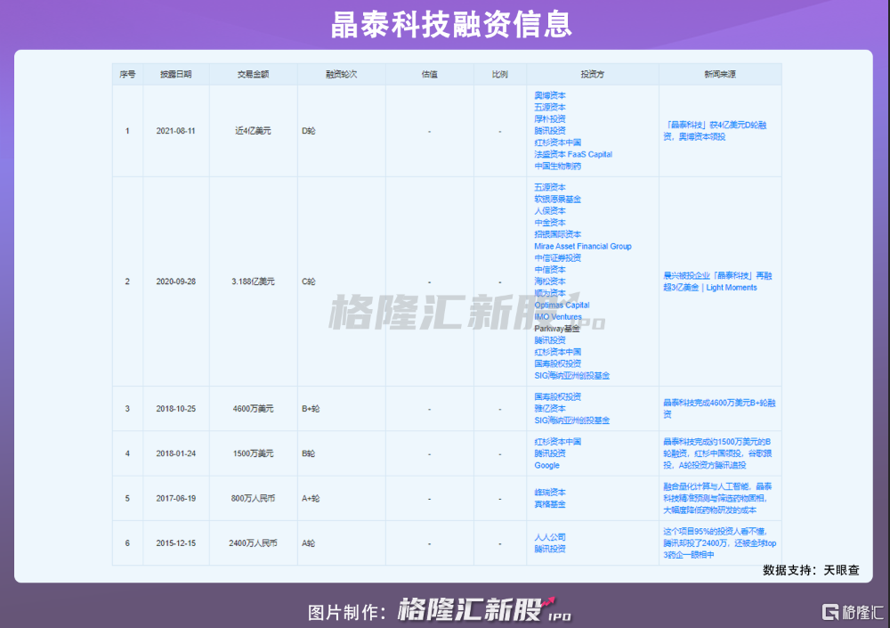Click the IMO Ventures investor link
This screenshot has width=890, height=628.
click(x=558, y=316)
